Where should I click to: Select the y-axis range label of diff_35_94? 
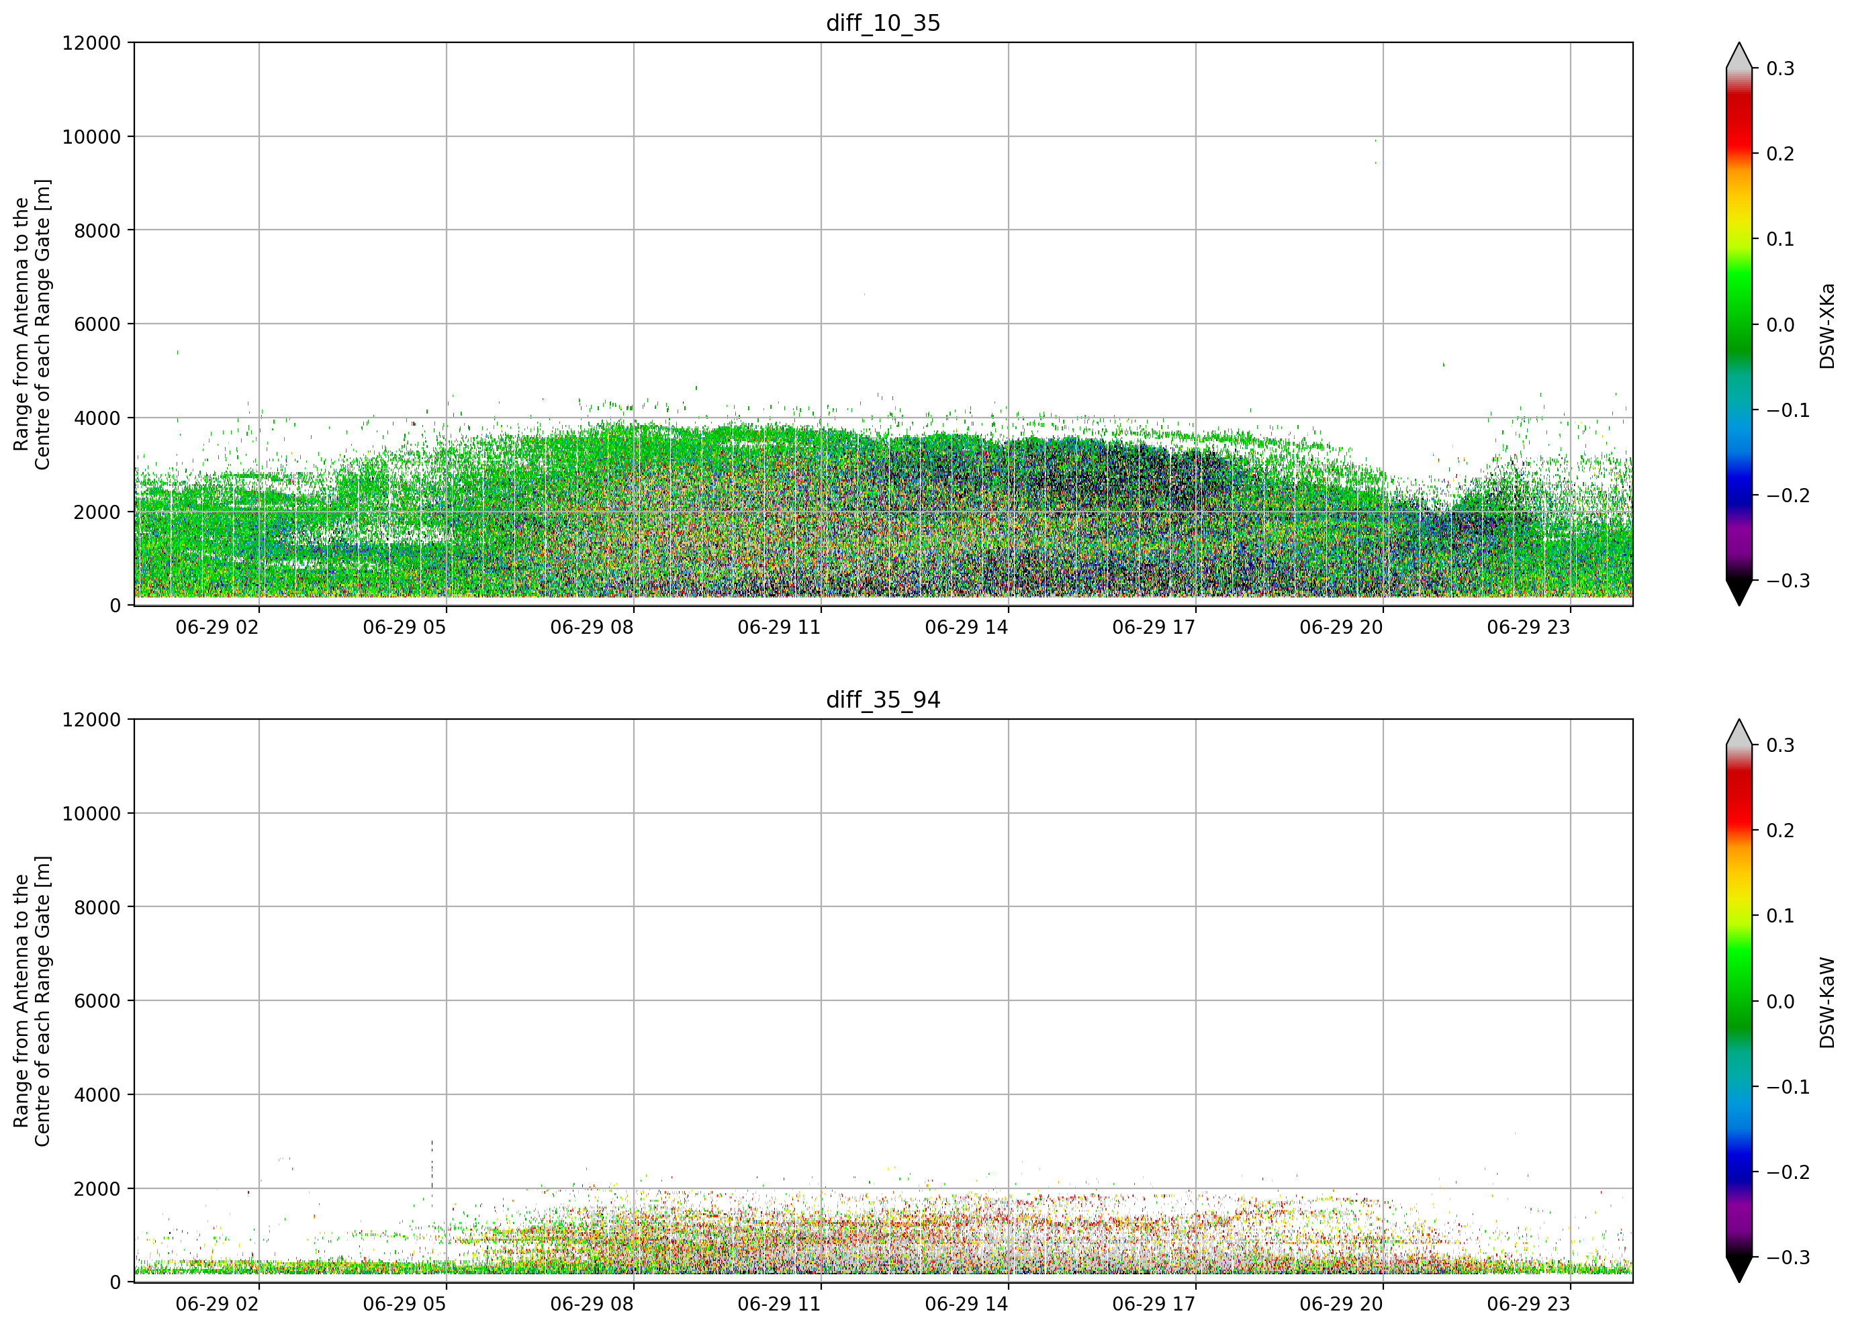[32, 1001]
